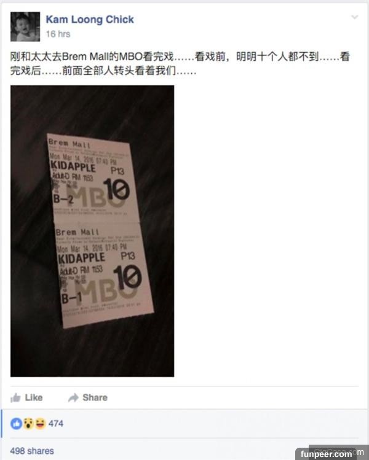Click the Share arrow icon

73,397
